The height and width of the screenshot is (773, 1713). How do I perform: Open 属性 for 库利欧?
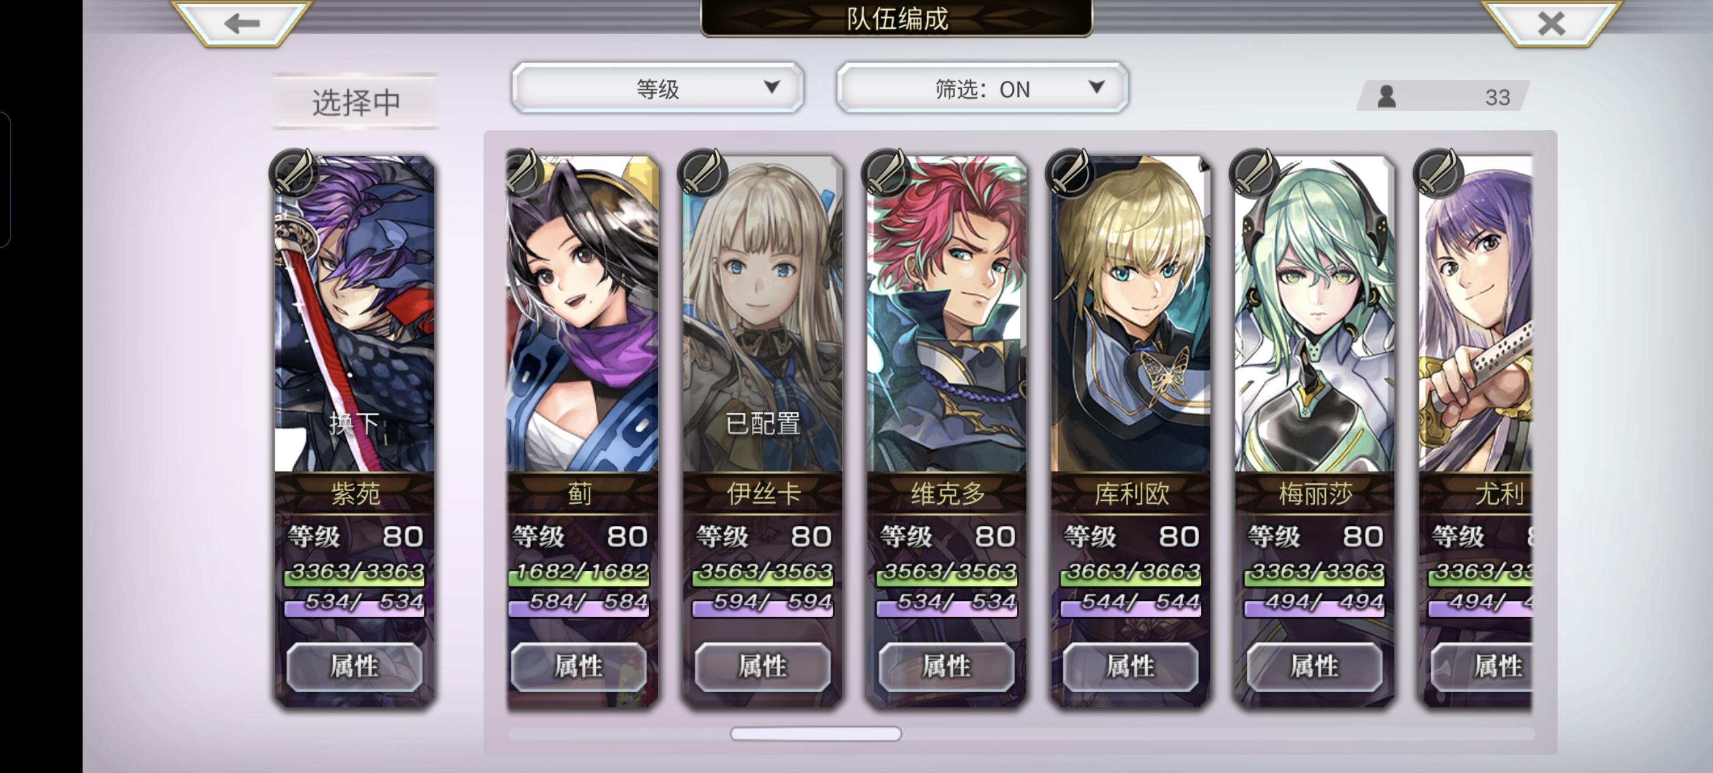[x=1131, y=666]
